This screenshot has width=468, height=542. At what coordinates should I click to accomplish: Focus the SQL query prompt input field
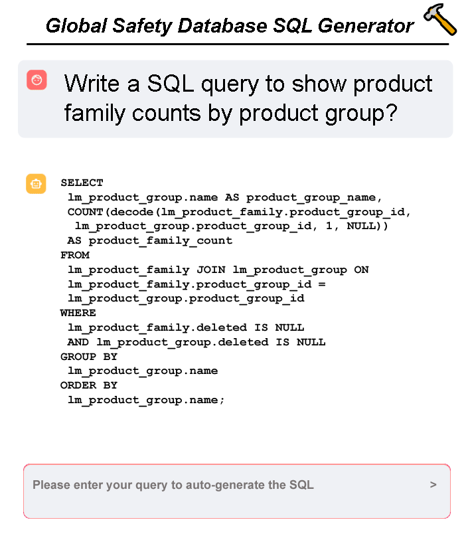point(226,486)
